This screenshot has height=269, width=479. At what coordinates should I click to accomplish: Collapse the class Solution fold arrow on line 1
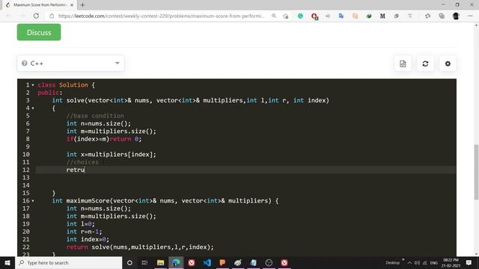pyautogui.click(x=33, y=85)
